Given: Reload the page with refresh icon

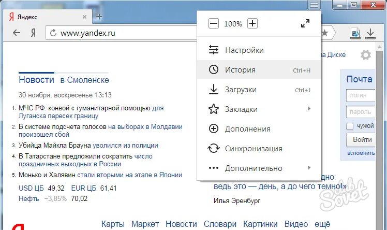Looking at the screenshot, I should [53, 33].
